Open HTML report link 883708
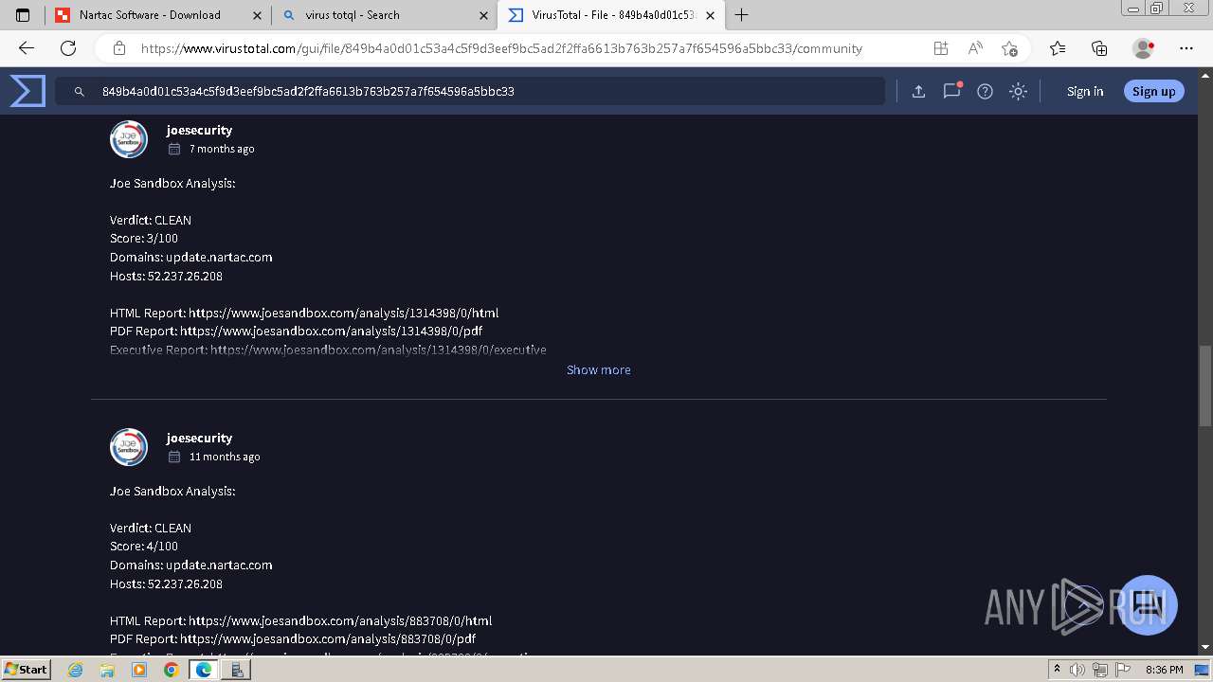The width and height of the screenshot is (1213, 682). [340, 620]
